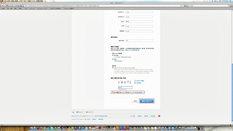The height and width of the screenshot is (131, 233).
Task: Bookmark this page with the star icon
Action: [x=181, y=6]
